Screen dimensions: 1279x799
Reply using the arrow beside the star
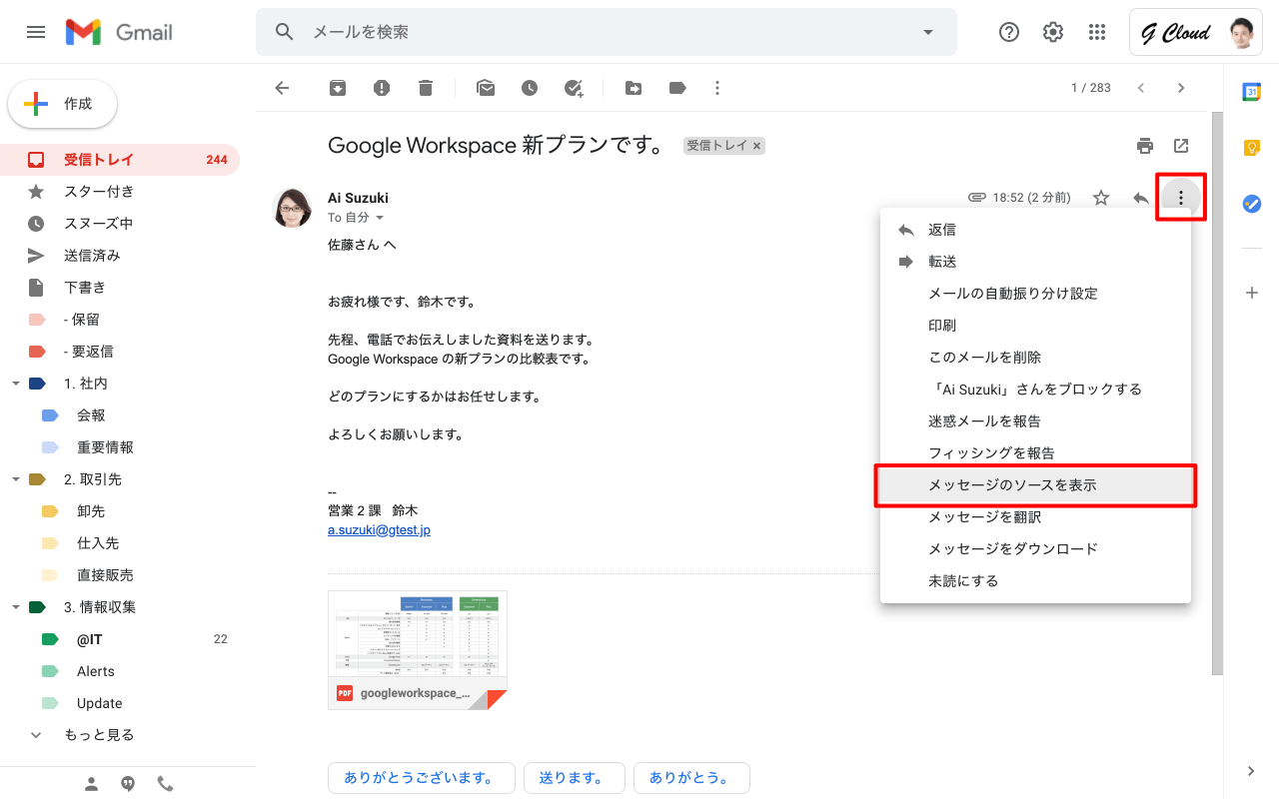tap(1140, 198)
